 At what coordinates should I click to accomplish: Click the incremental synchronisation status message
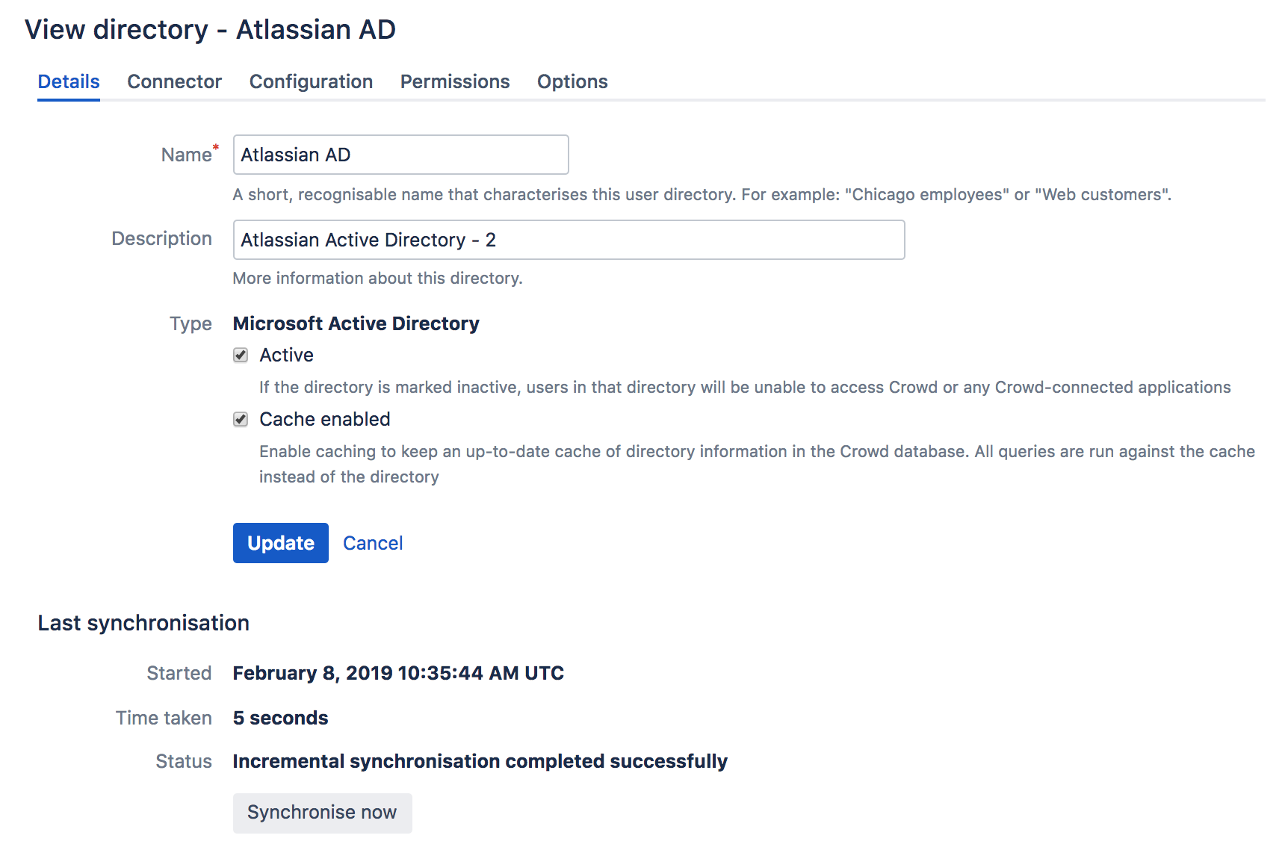480,761
